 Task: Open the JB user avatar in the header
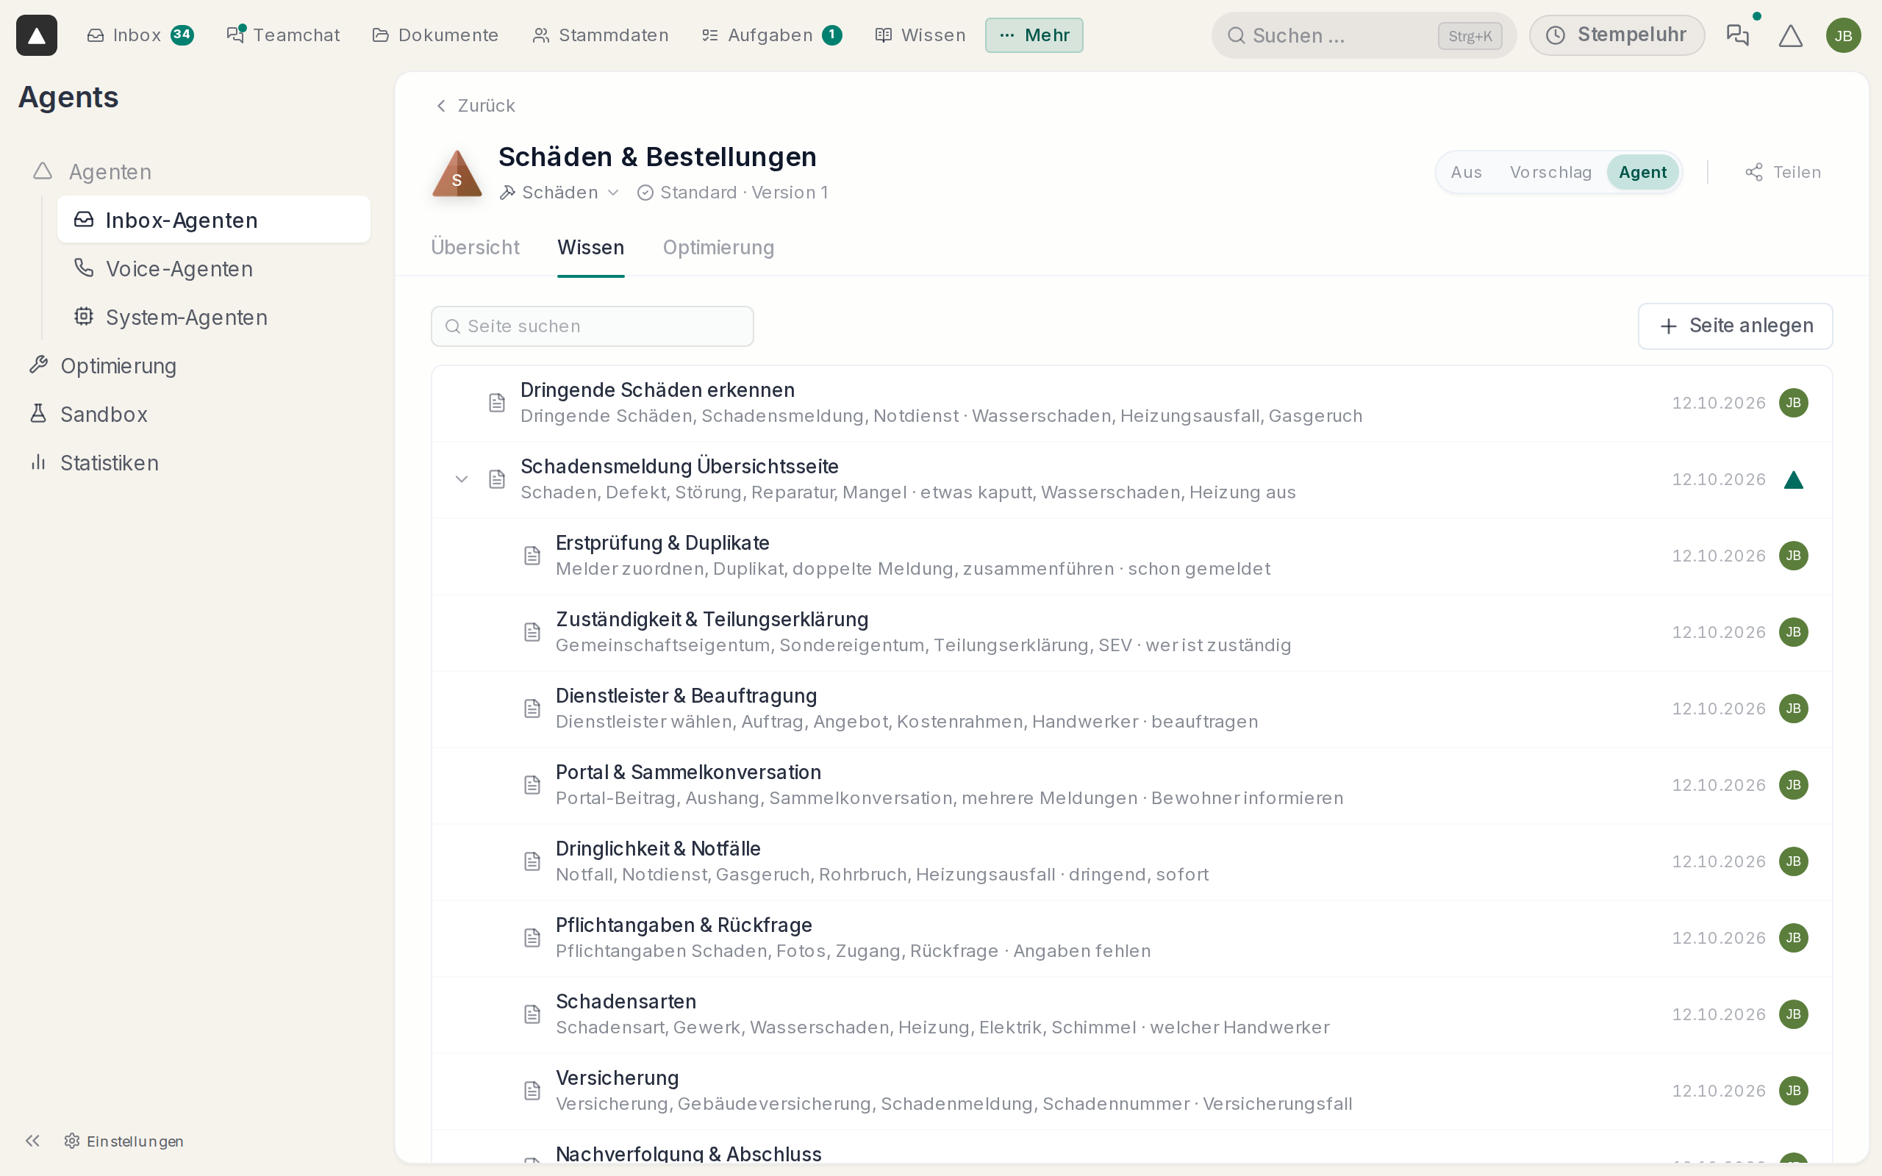click(x=1843, y=36)
